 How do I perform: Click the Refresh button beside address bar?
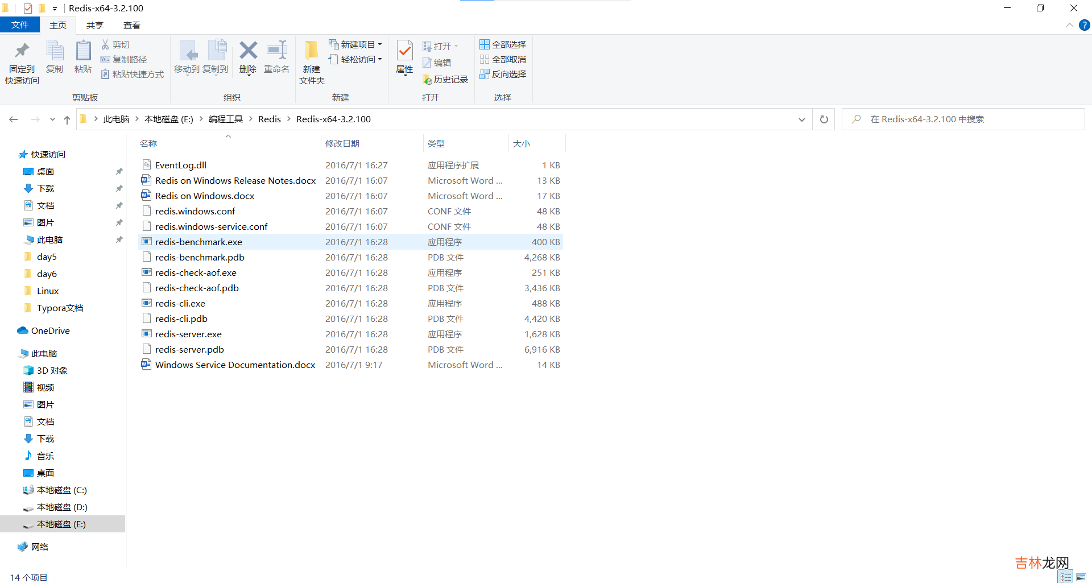pos(824,119)
